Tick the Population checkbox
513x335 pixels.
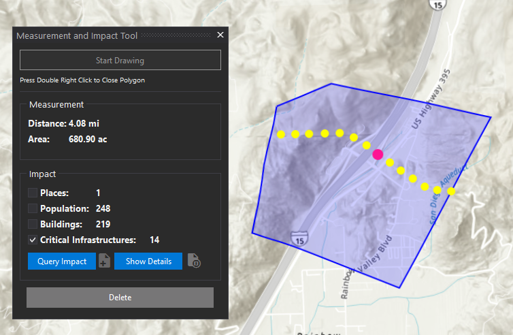click(33, 208)
